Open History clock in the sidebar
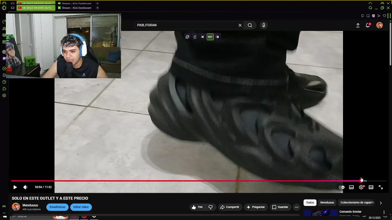Image resolution: width=392 pixels, height=220 pixels. click(x=4, y=82)
